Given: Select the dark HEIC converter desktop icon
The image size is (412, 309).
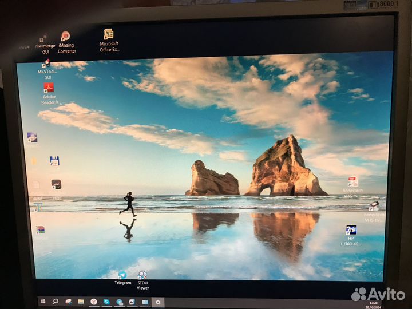Looking at the screenshot, I should click(56, 184).
